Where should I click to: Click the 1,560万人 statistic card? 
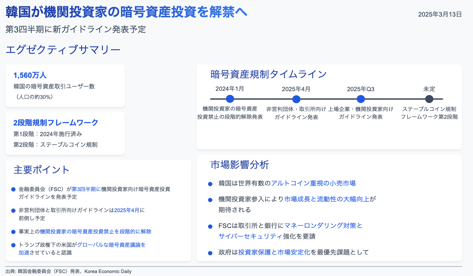[65, 86]
